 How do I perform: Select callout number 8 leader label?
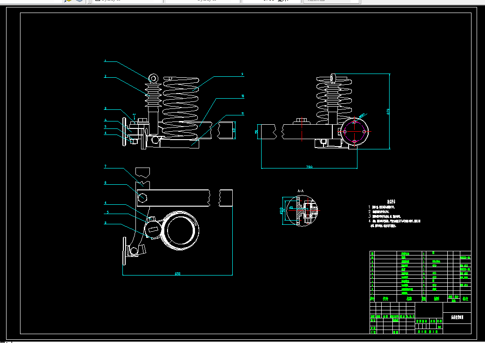pos(105,183)
